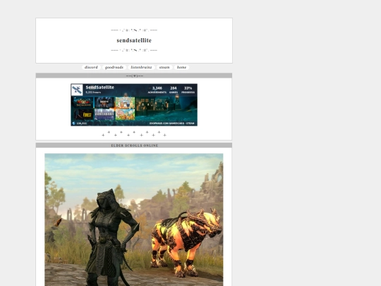Visit the listenbrainz link
The width and height of the screenshot is (381, 286).
141,67
